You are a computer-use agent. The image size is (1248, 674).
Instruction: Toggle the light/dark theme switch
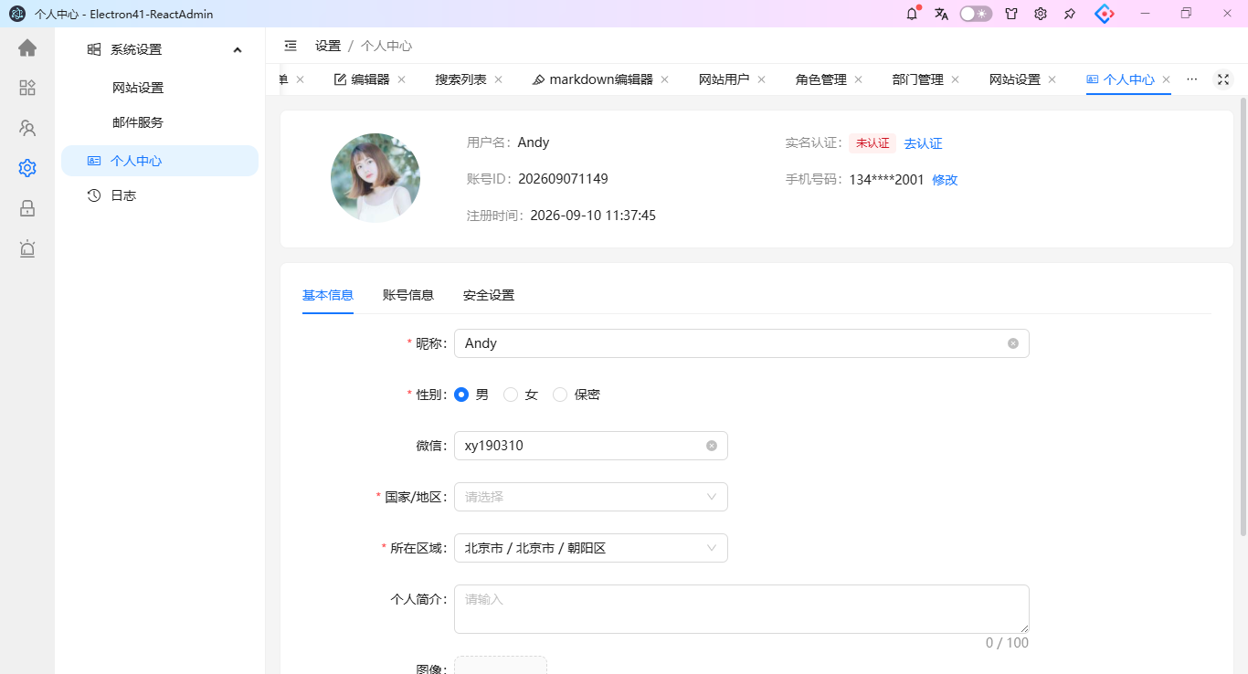[x=976, y=14]
